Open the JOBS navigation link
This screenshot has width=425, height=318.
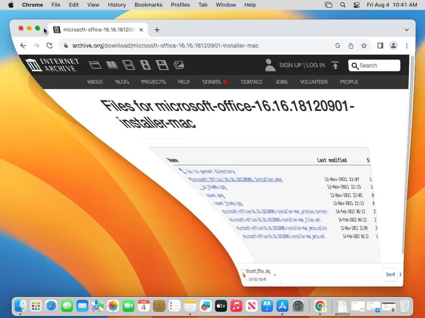pyautogui.click(x=282, y=82)
